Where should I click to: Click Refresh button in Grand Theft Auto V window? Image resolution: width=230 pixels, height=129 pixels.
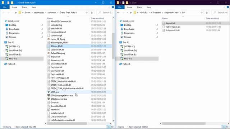(x=92, y=13)
